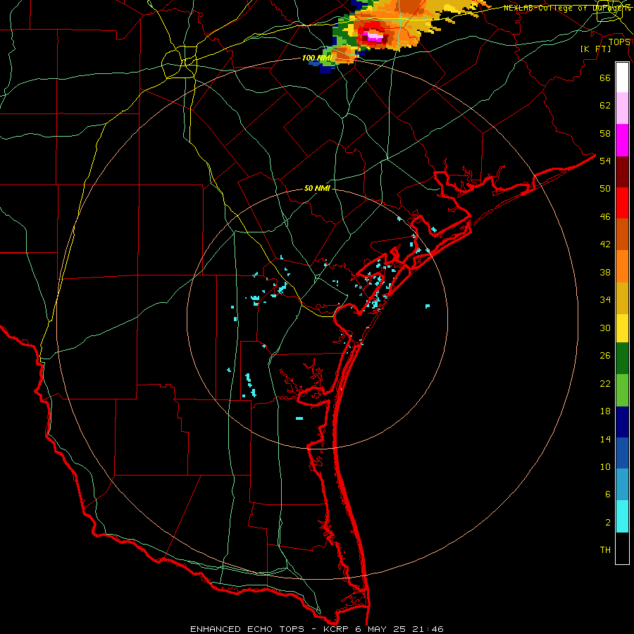Viewport: 634px width, 634px height.
Task: Click the 100 NMI range ring label
Action: (316, 58)
